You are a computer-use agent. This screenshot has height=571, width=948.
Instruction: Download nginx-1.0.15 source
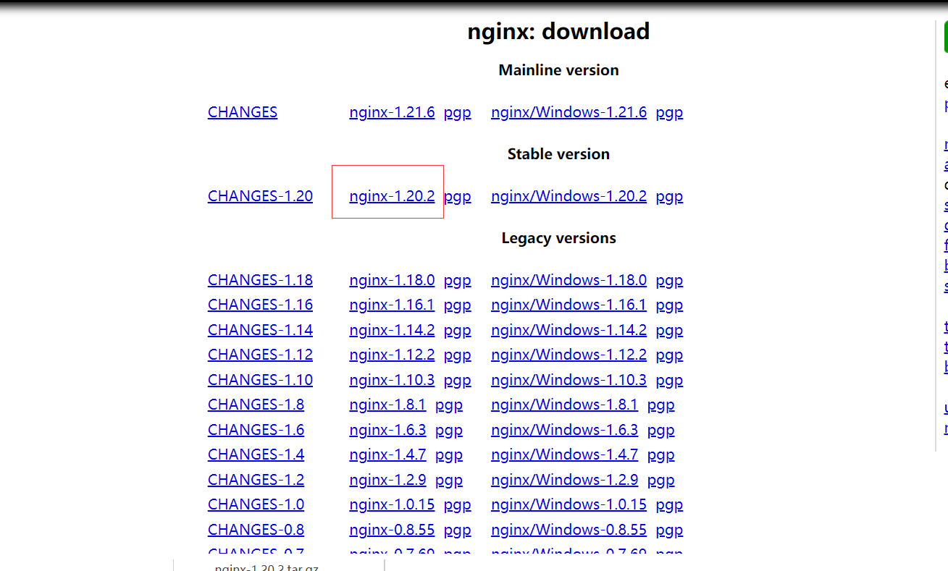[x=392, y=504]
